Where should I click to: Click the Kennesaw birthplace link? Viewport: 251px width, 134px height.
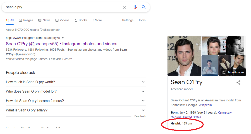(x=225, y=113)
